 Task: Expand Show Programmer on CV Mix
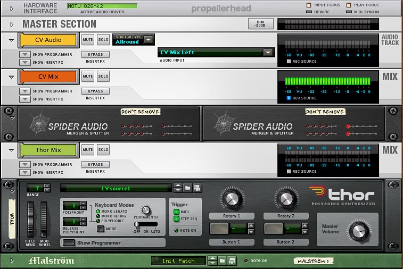25,91
